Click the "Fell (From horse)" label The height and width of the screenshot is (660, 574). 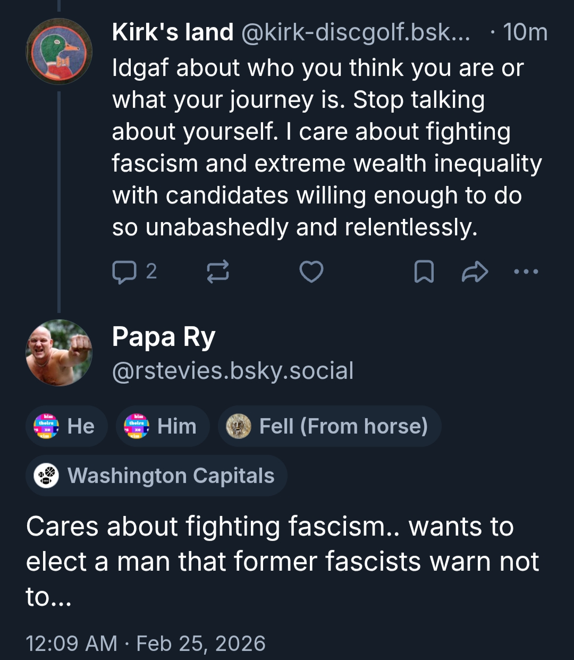pos(330,426)
